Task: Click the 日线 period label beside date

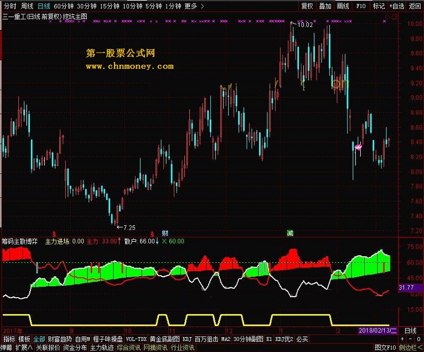Action: 410,330
